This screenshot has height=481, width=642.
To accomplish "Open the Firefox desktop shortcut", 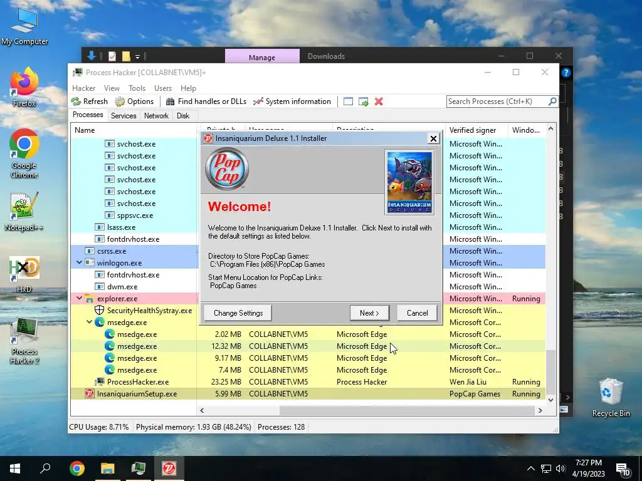I will click(x=24, y=87).
